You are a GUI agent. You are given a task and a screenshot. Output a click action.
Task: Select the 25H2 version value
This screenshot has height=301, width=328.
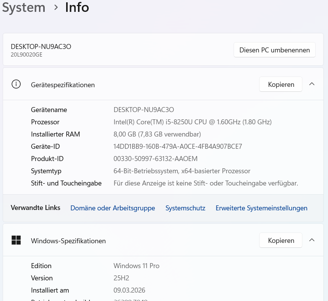point(121,278)
